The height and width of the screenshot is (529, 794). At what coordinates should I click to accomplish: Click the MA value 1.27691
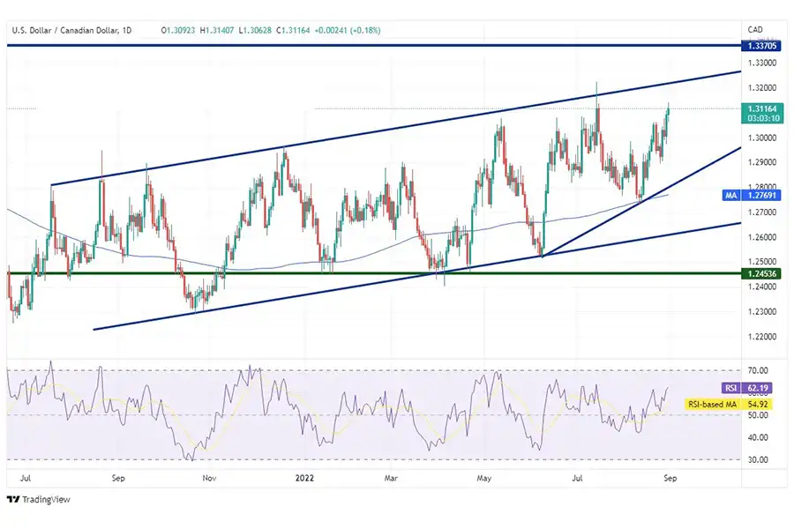coord(761,196)
